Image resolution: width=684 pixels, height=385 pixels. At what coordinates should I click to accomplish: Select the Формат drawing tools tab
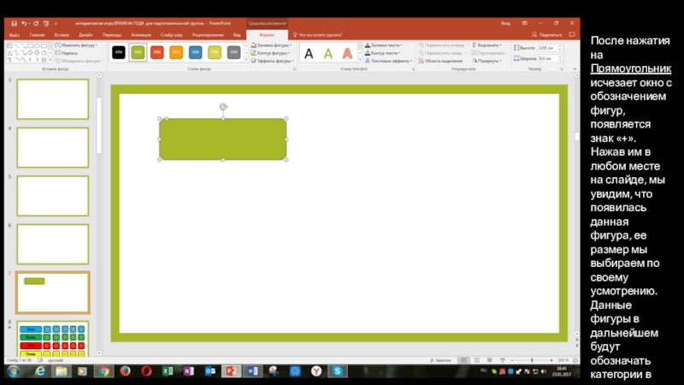(267, 35)
